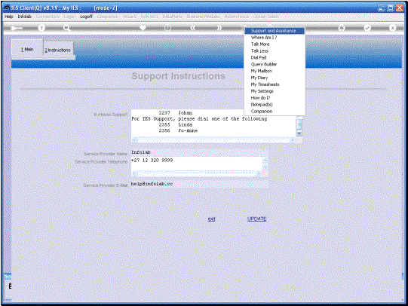Select the Main tab
The image size is (408, 306).
pos(27,49)
